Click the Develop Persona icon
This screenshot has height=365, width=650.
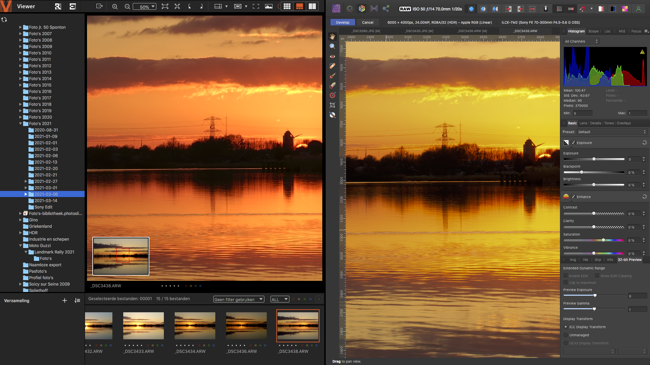coord(362,9)
